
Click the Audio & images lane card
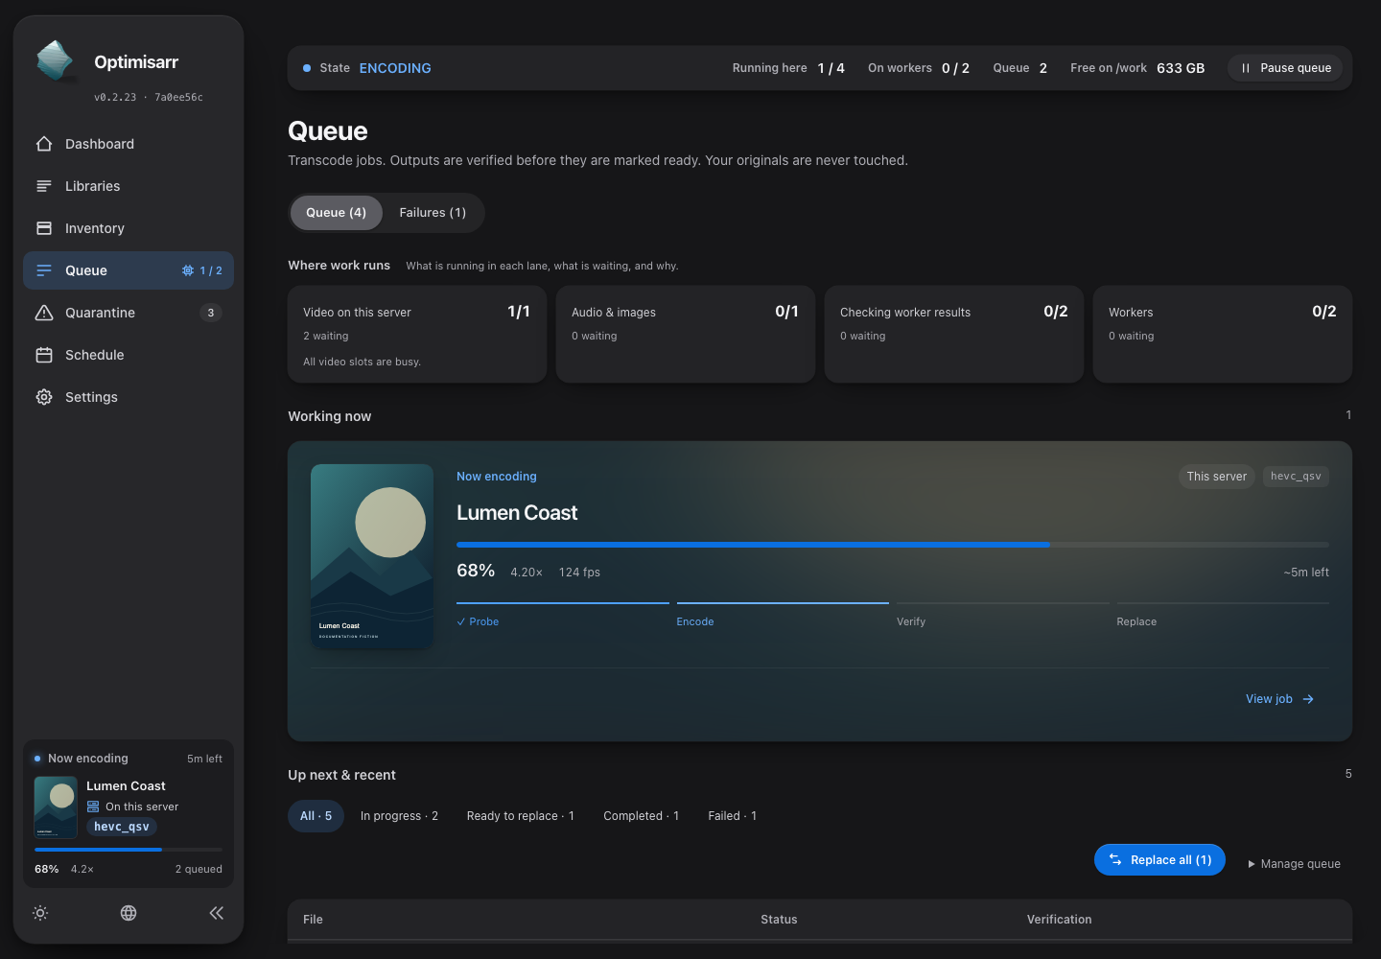(686, 335)
